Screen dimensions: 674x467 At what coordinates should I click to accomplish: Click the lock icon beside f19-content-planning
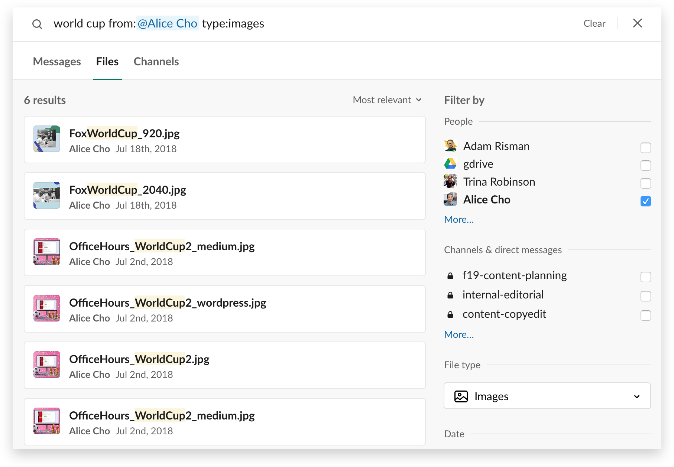click(x=450, y=276)
